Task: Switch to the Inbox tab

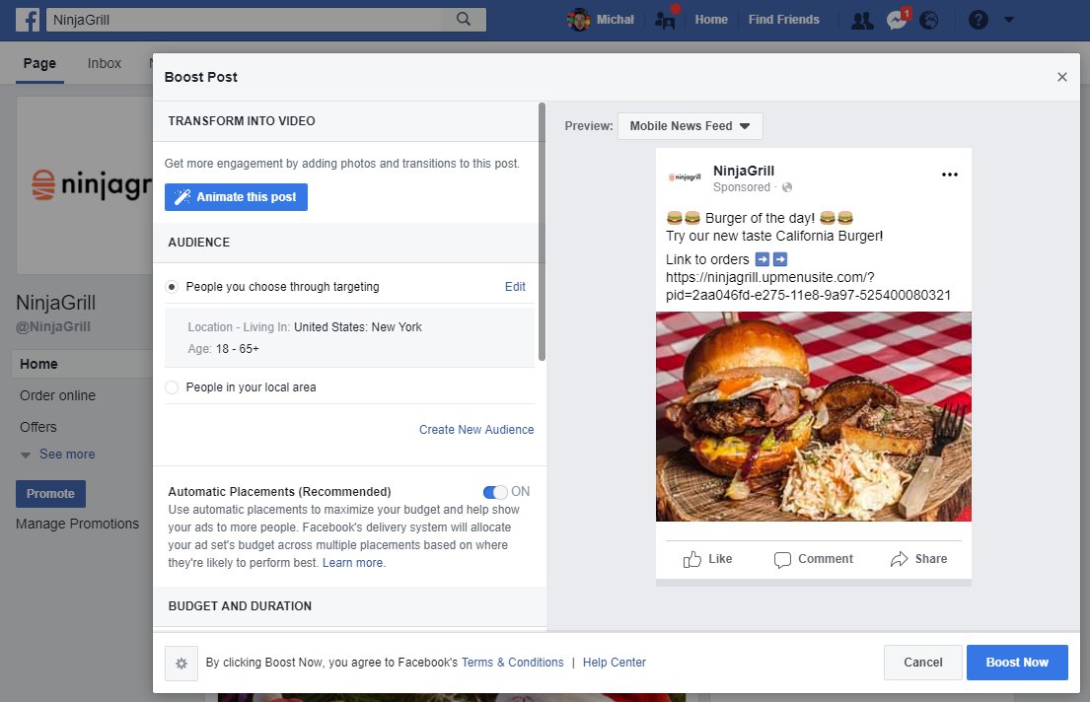Action: pos(105,63)
